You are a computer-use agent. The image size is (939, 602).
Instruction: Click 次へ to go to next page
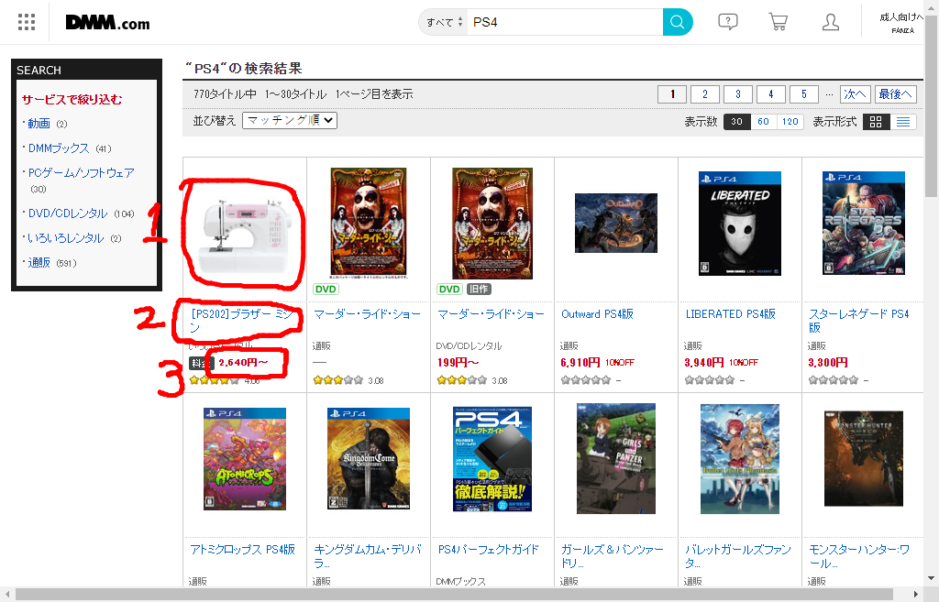[x=855, y=94]
